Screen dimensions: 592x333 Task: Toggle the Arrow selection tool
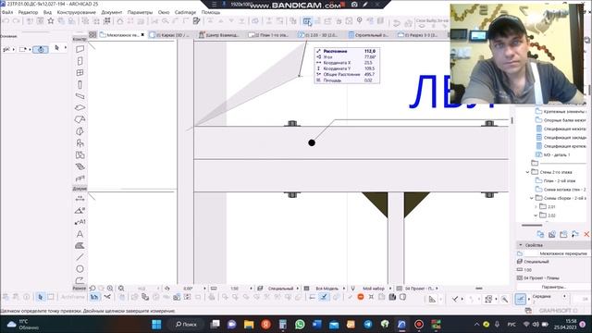41,297
